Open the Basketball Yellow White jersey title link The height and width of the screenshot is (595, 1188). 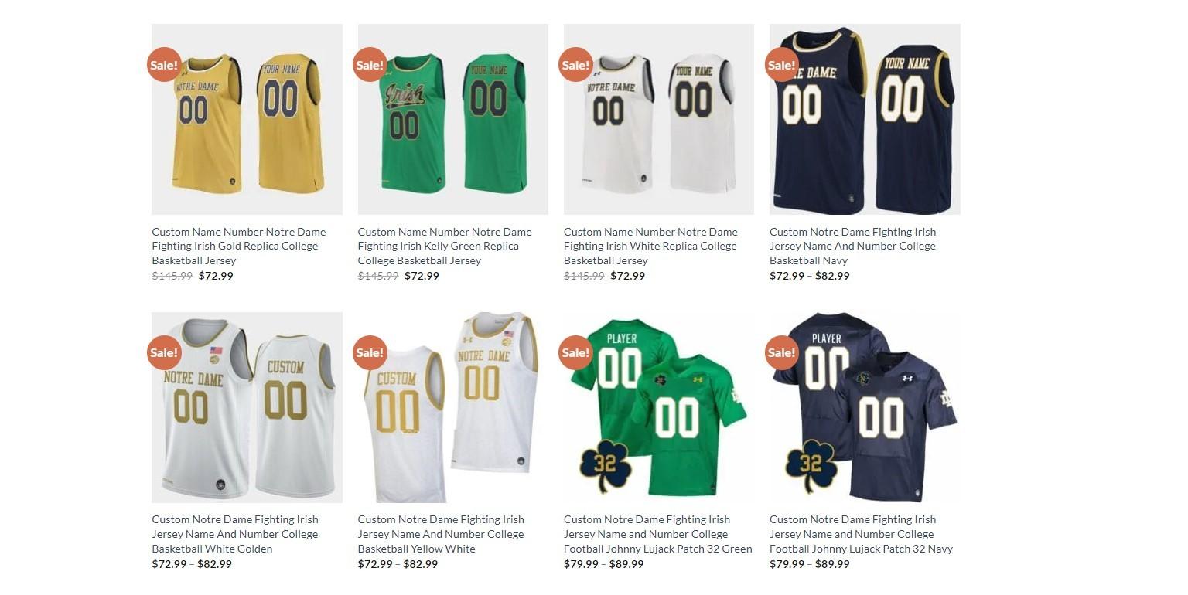coord(441,534)
